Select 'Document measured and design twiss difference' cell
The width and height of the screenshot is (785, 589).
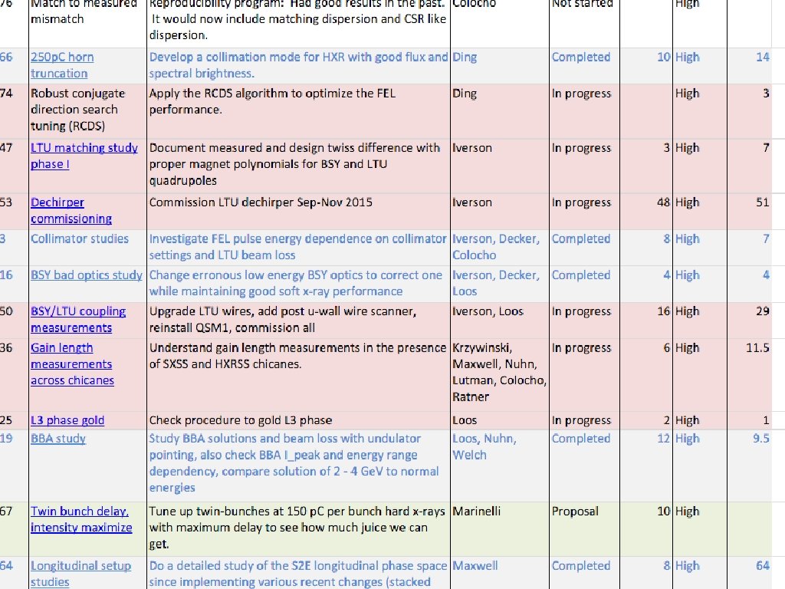(298, 166)
